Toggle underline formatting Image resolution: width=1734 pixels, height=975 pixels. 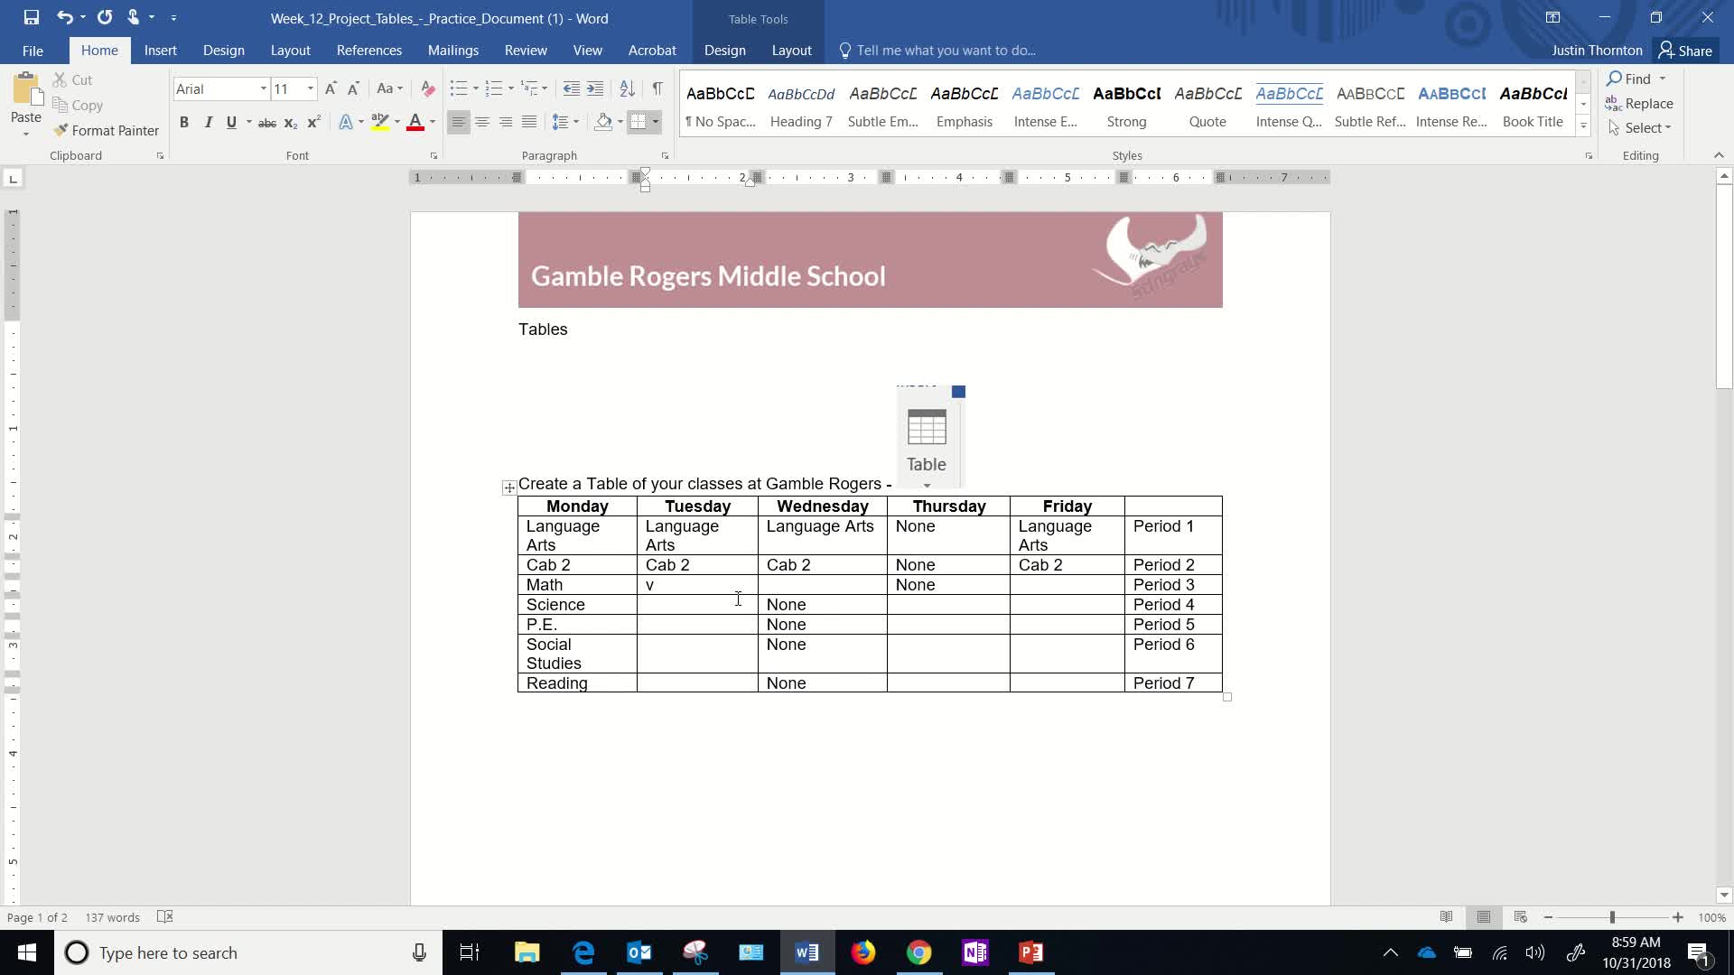pyautogui.click(x=231, y=123)
